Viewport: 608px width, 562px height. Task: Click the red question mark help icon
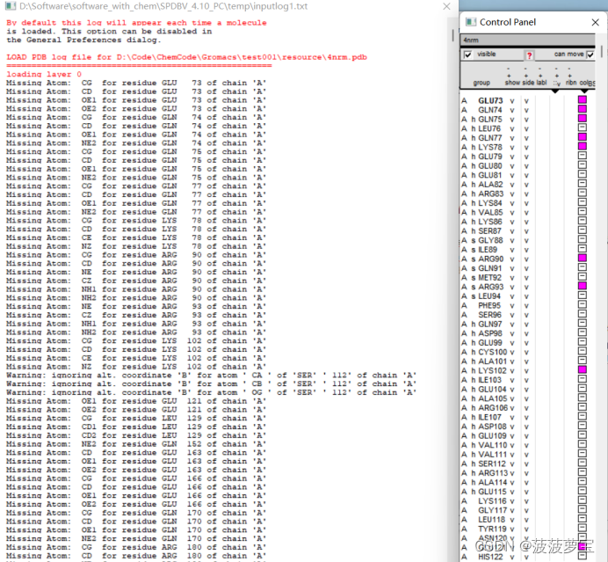pos(529,55)
